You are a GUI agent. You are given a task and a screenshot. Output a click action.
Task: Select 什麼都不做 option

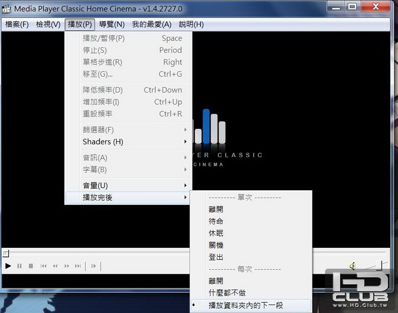(251, 293)
